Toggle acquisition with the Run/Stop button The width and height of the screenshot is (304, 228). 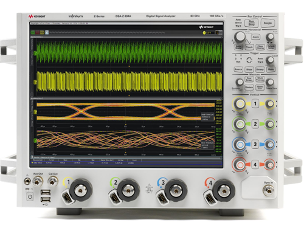coord(252,23)
